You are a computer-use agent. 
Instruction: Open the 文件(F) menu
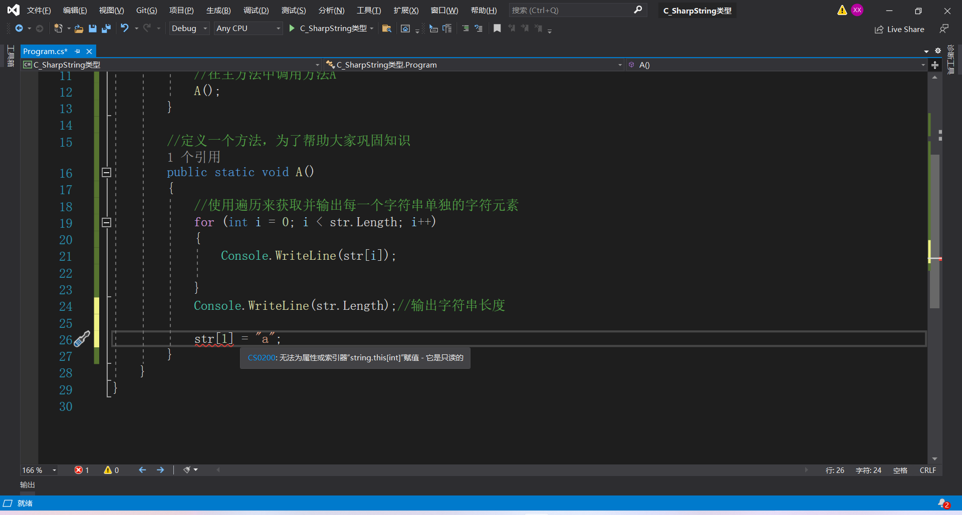(x=39, y=10)
